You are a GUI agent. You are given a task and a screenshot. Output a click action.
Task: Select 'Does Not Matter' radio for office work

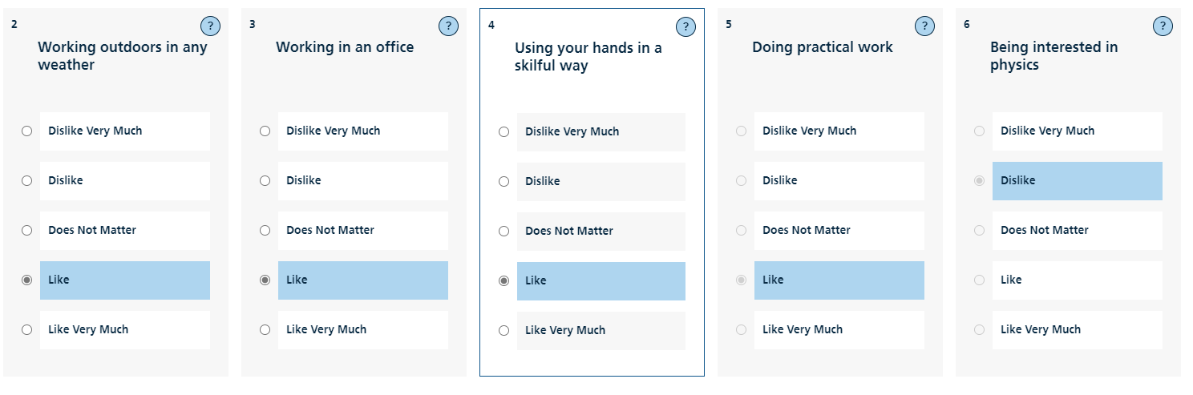coord(265,231)
